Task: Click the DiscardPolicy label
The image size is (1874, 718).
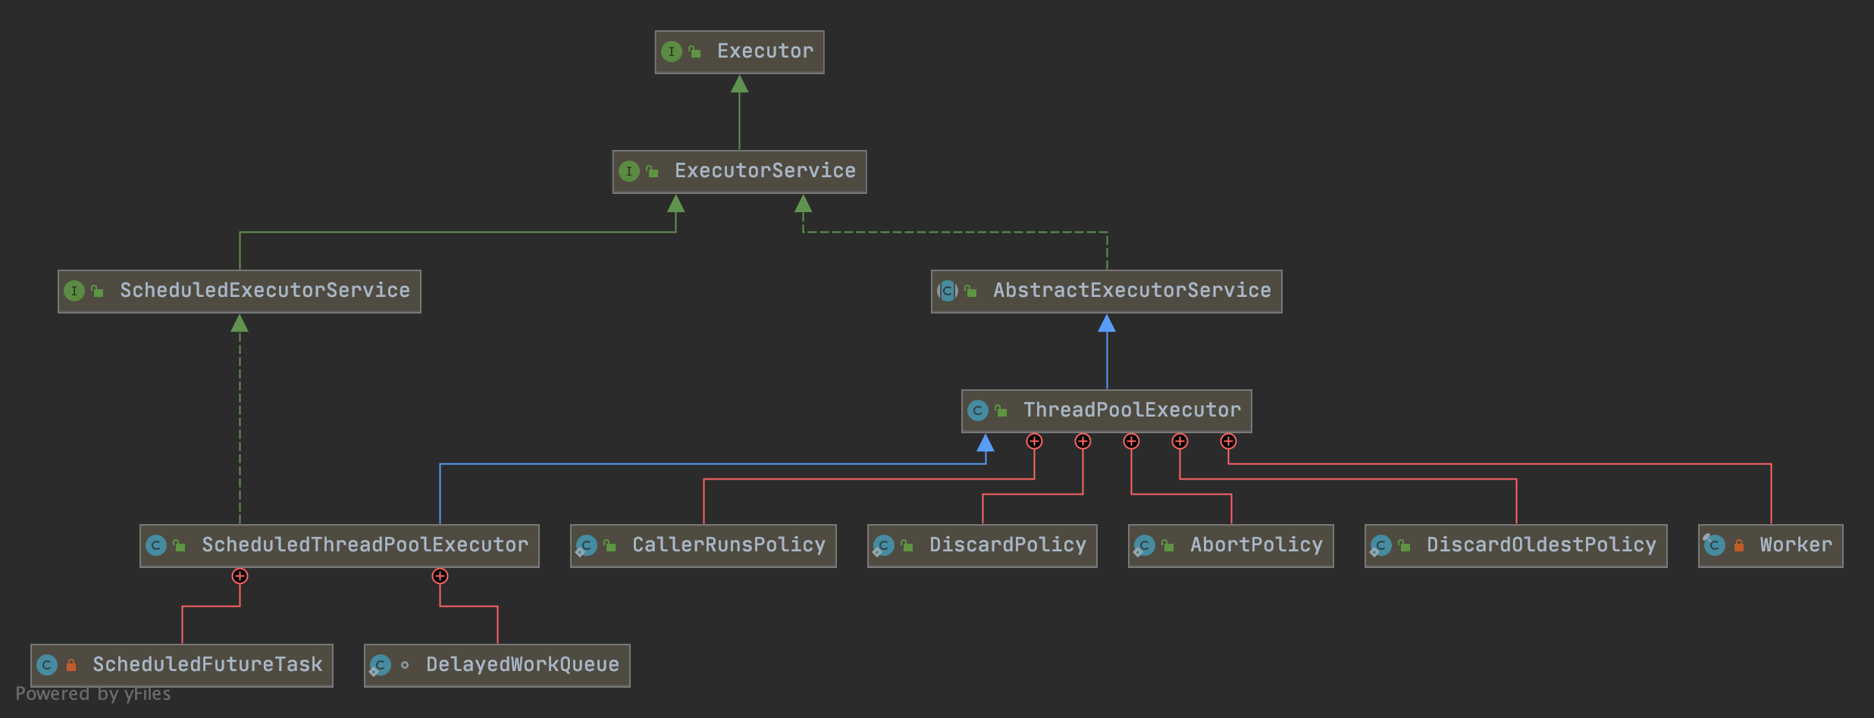Action: (x=1008, y=545)
